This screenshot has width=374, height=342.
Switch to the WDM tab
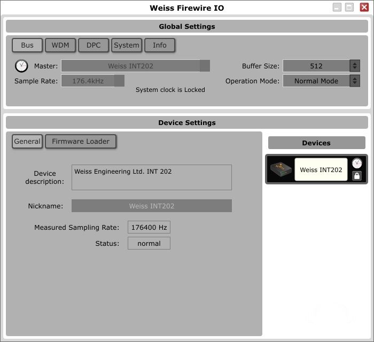(x=60, y=45)
